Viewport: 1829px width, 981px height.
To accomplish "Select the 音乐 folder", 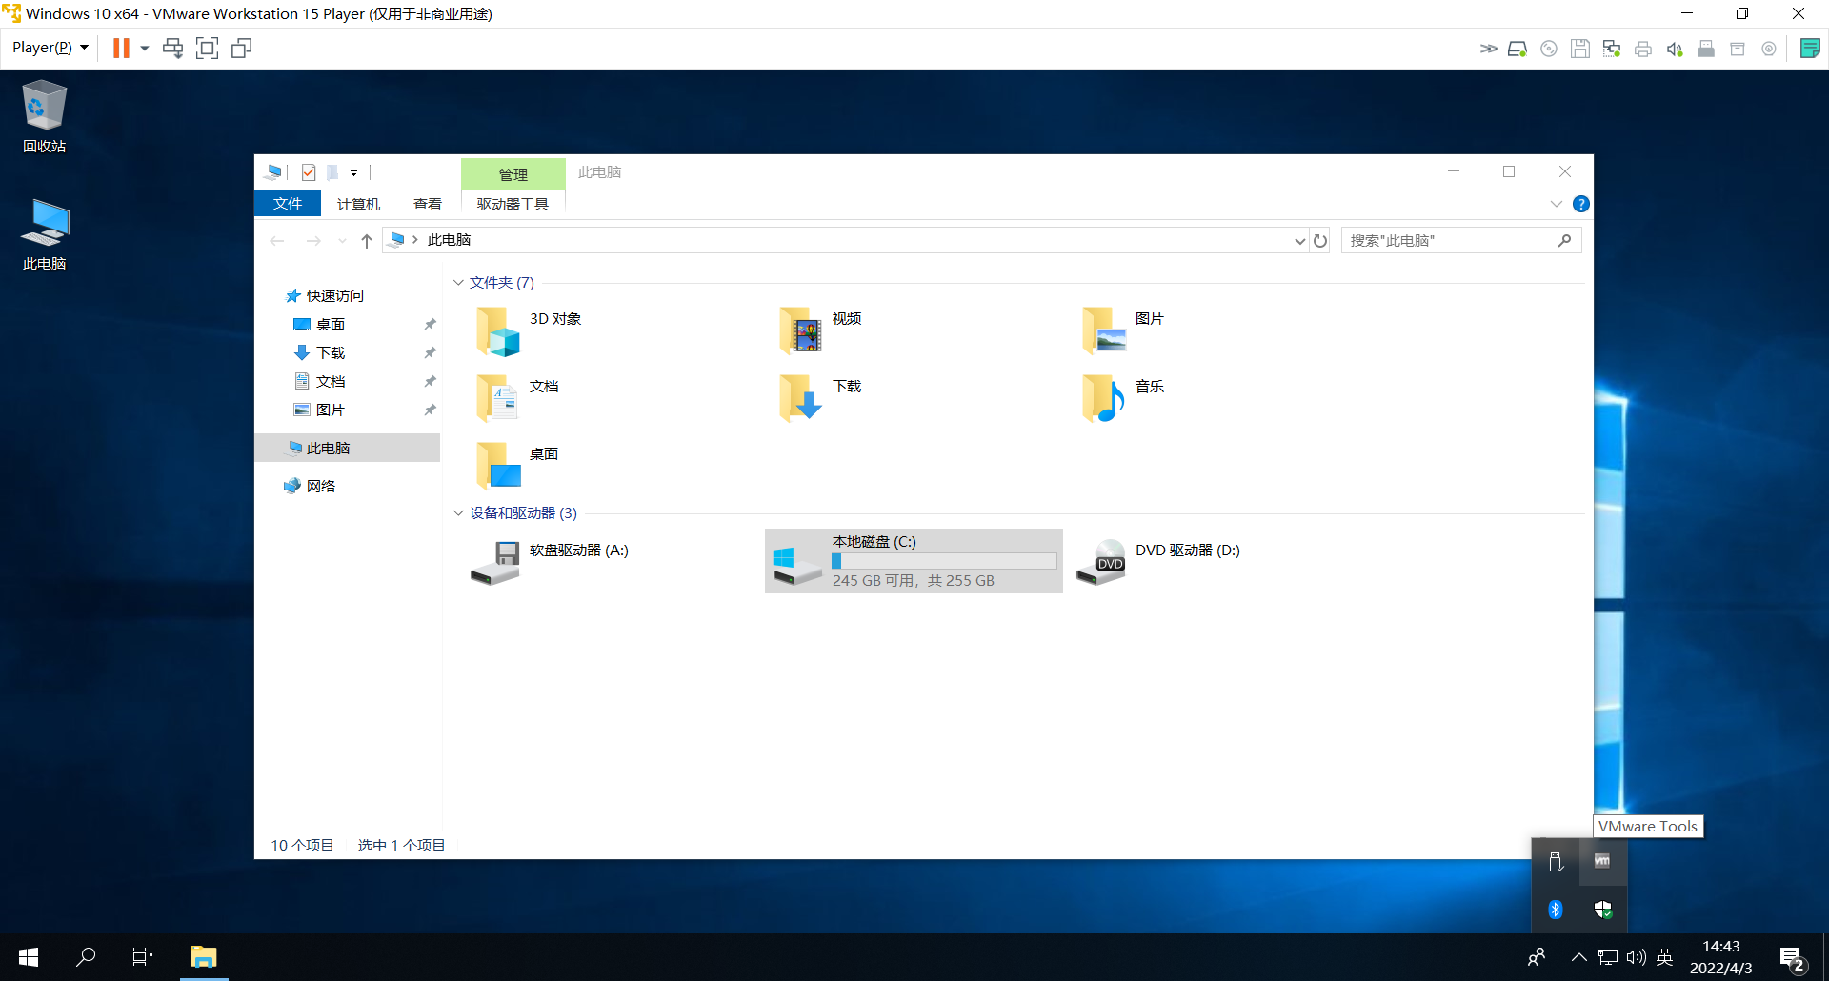I will [x=1124, y=398].
